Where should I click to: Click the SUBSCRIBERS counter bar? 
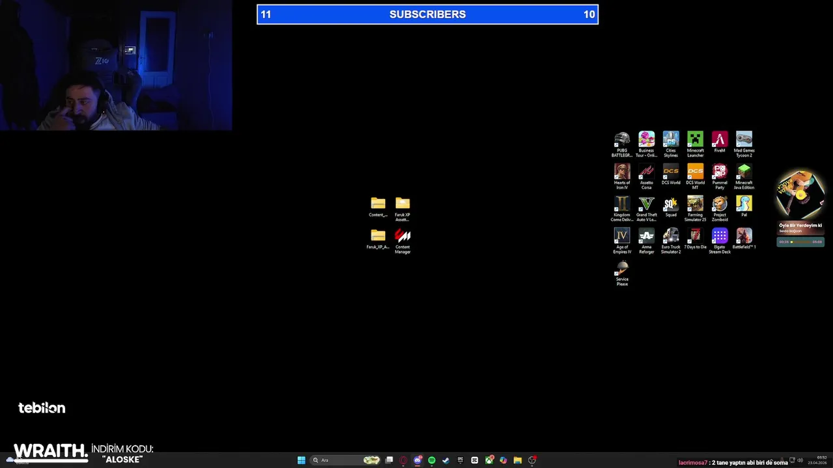428,14
